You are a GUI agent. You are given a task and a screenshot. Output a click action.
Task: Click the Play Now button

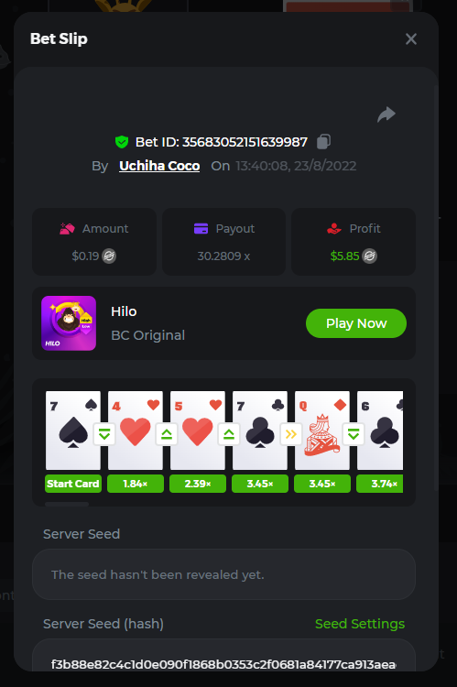[356, 323]
